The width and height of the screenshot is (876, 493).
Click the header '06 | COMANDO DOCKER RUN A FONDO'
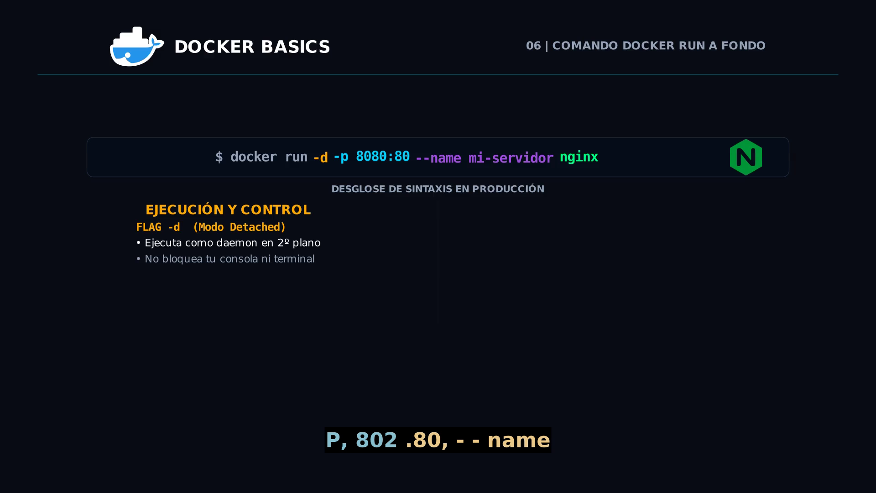pos(646,46)
